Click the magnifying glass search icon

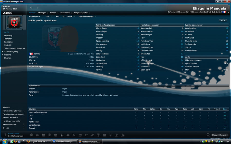pyautogui.click(x=208, y=135)
